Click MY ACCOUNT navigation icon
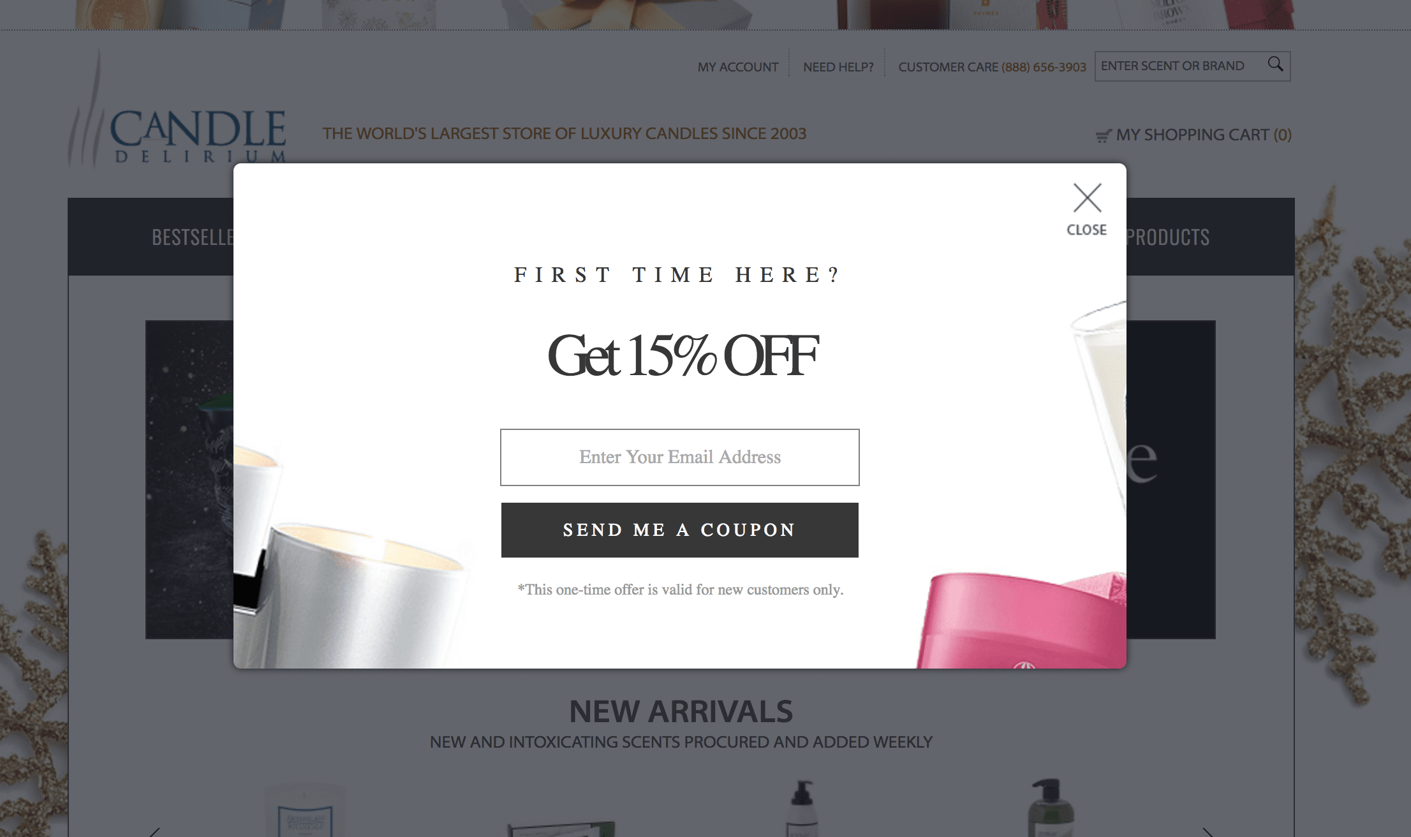The height and width of the screenshot is (837, 1411). click(x=737, y=66)
